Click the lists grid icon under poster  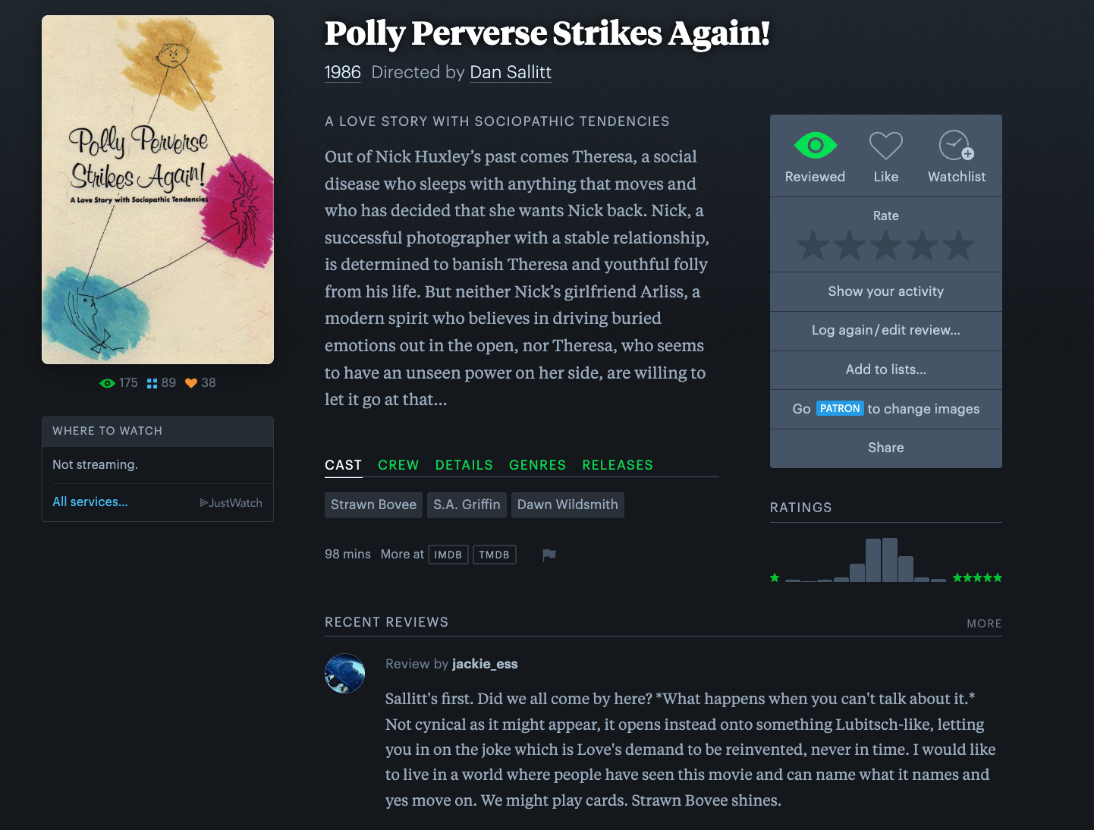(x=152, y=383)
